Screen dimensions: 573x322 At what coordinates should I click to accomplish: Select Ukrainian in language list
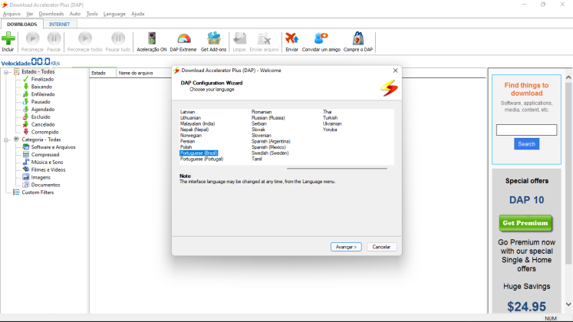click(x=332, y=123)
